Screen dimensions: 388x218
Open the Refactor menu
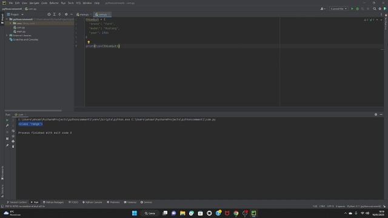point(54,3)
